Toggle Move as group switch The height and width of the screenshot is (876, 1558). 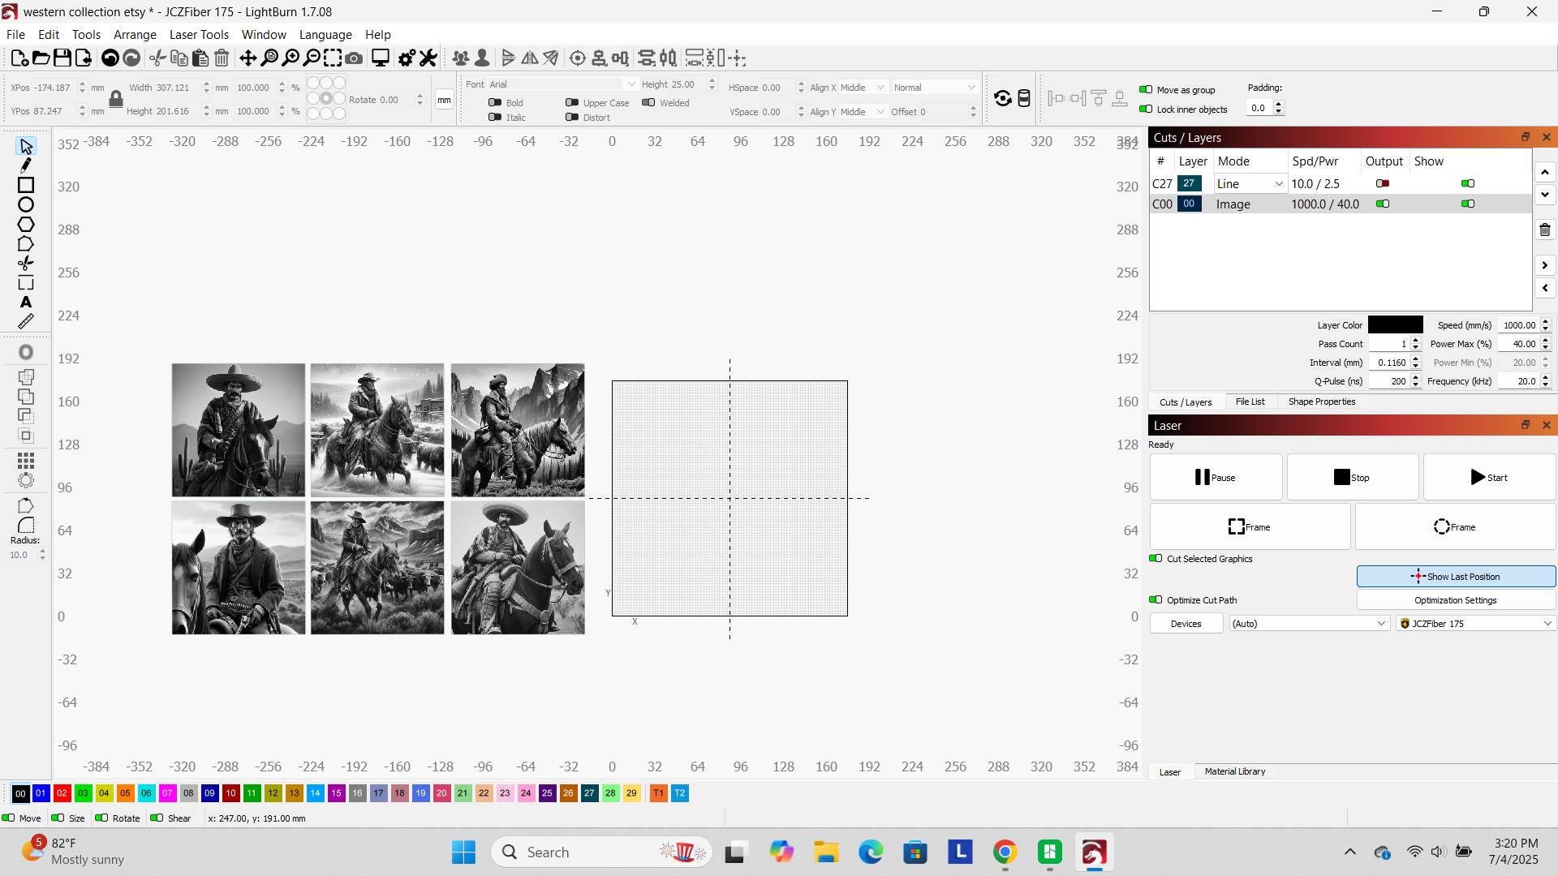[1146, 89]
